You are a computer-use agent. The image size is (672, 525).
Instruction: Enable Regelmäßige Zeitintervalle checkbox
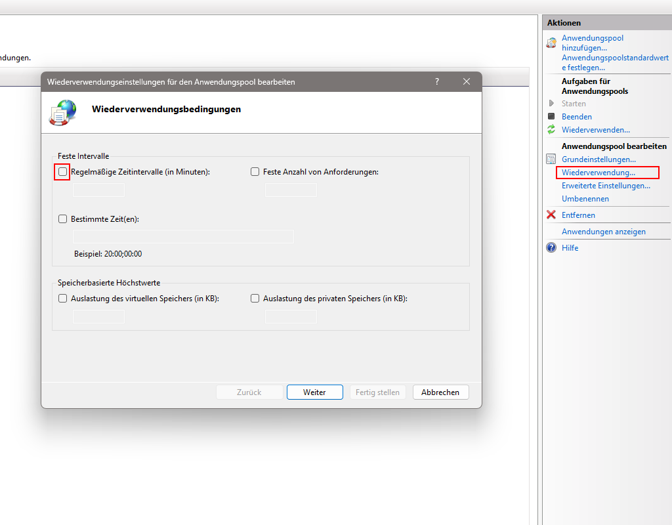(63, 172)
